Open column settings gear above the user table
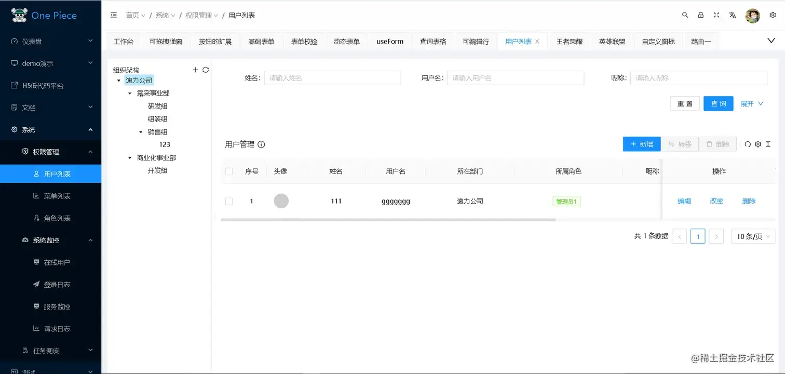Screen dimensions: 785x374 (x=758, y=144)
